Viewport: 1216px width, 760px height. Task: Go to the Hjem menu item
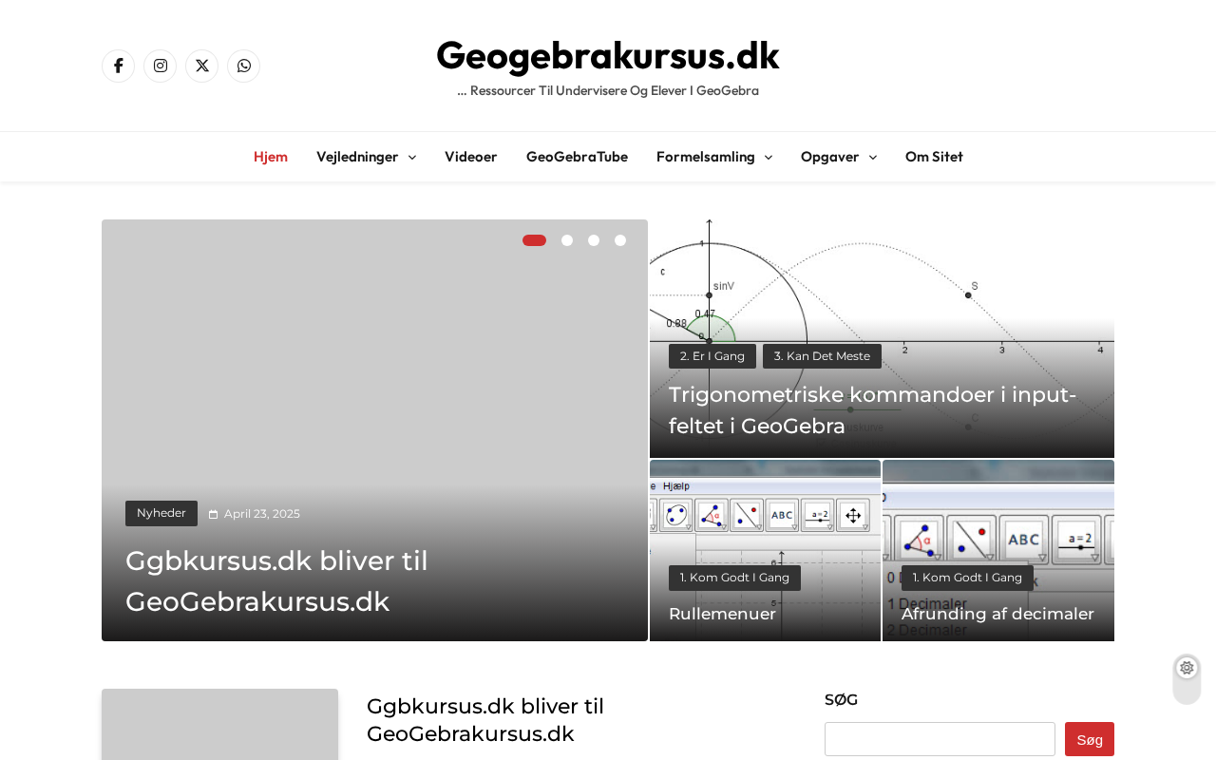coord(271,157)
